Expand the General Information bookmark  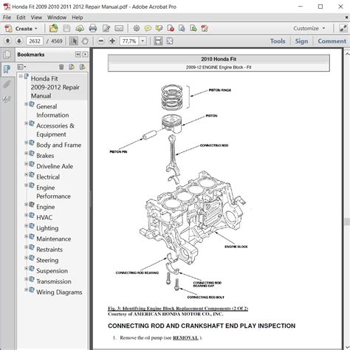tap(26, 104)
